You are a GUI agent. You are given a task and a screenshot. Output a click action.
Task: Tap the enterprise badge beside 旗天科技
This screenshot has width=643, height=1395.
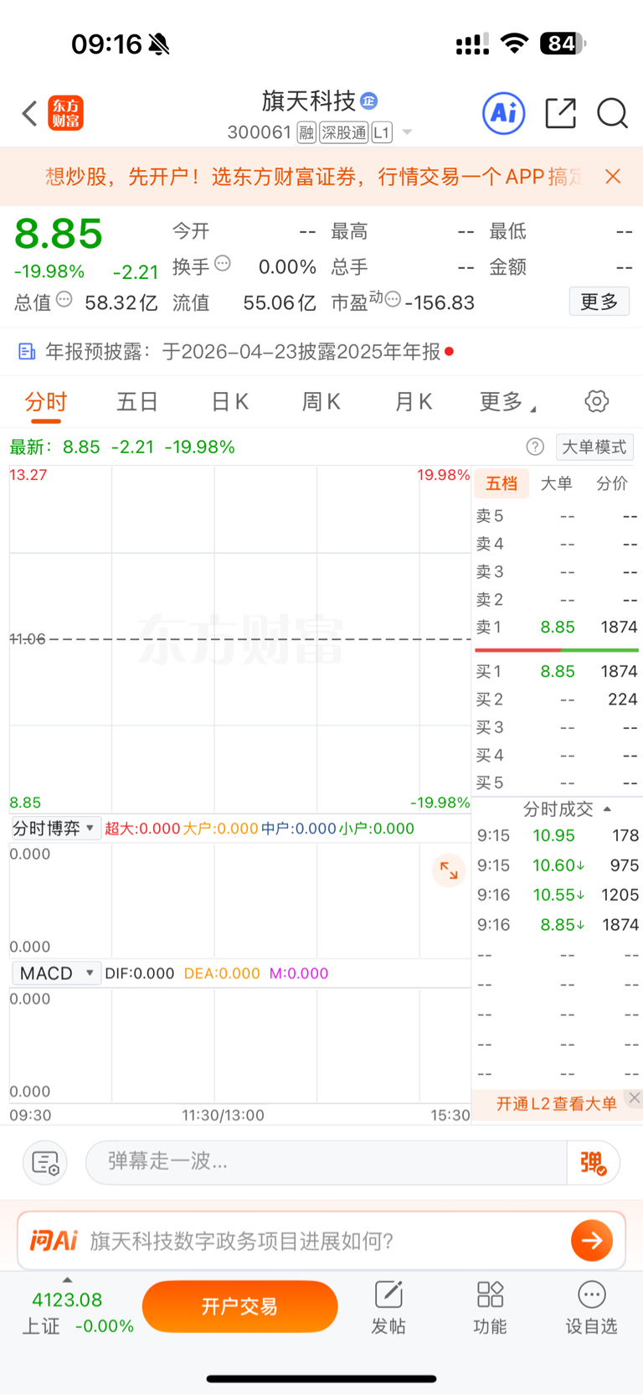pyautogui.click(x=369, y=101)
